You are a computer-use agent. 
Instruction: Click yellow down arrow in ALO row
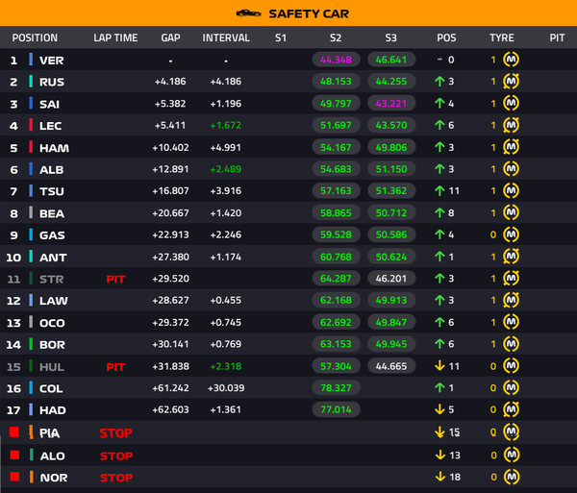coord(440,456)
